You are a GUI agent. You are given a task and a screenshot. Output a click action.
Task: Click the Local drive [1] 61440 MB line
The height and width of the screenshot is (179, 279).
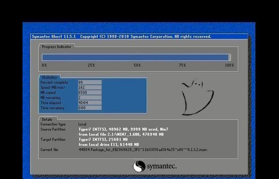[x=109, y=145]
